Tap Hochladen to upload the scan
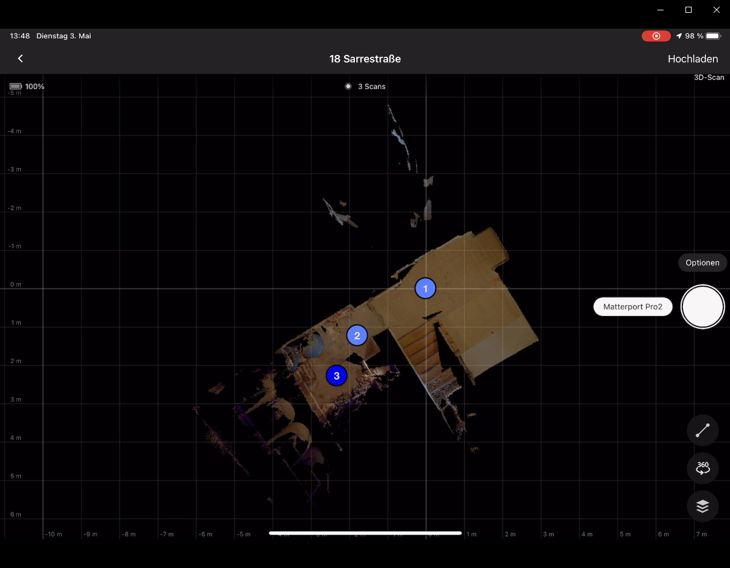Screen dimensions: 730x568 [692, 59]
